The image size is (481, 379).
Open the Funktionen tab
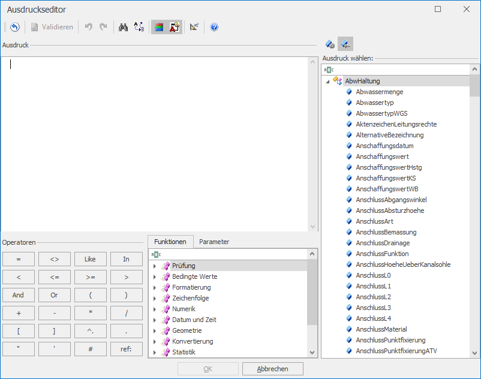(x=170, y=242)
